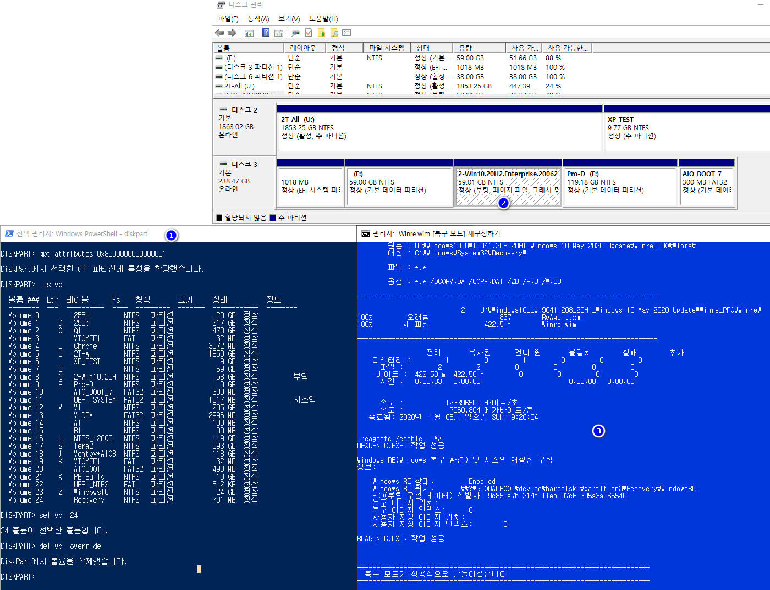The image size is (770, 590).
Task: Click 'reagentc /enable' text in Winre.wim window
Action: pos(392,439)
